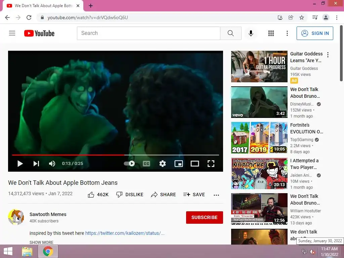Select the We Don't Talk About Apple tab
Screen dimensions: 344x258
click(43, 6)
